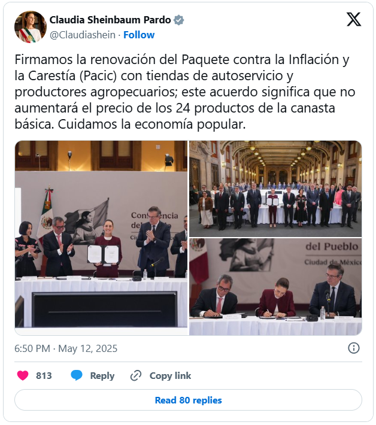Open the 6:50 PM May 12, 2025 timestamp
The width and height of the screenshot is (376, 425).
(66, 348)
